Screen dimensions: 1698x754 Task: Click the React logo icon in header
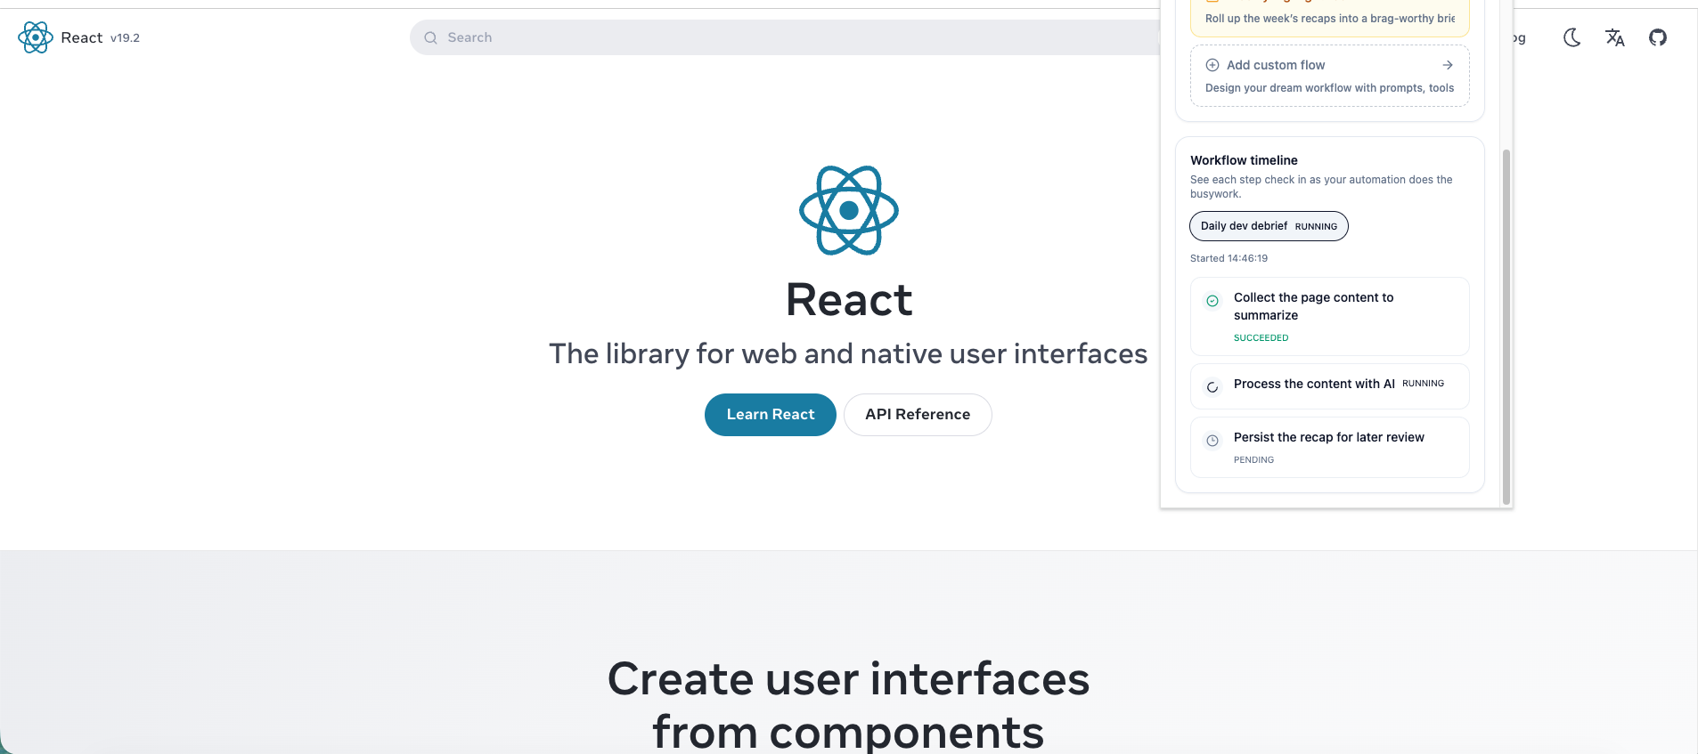tap(36, 37)
